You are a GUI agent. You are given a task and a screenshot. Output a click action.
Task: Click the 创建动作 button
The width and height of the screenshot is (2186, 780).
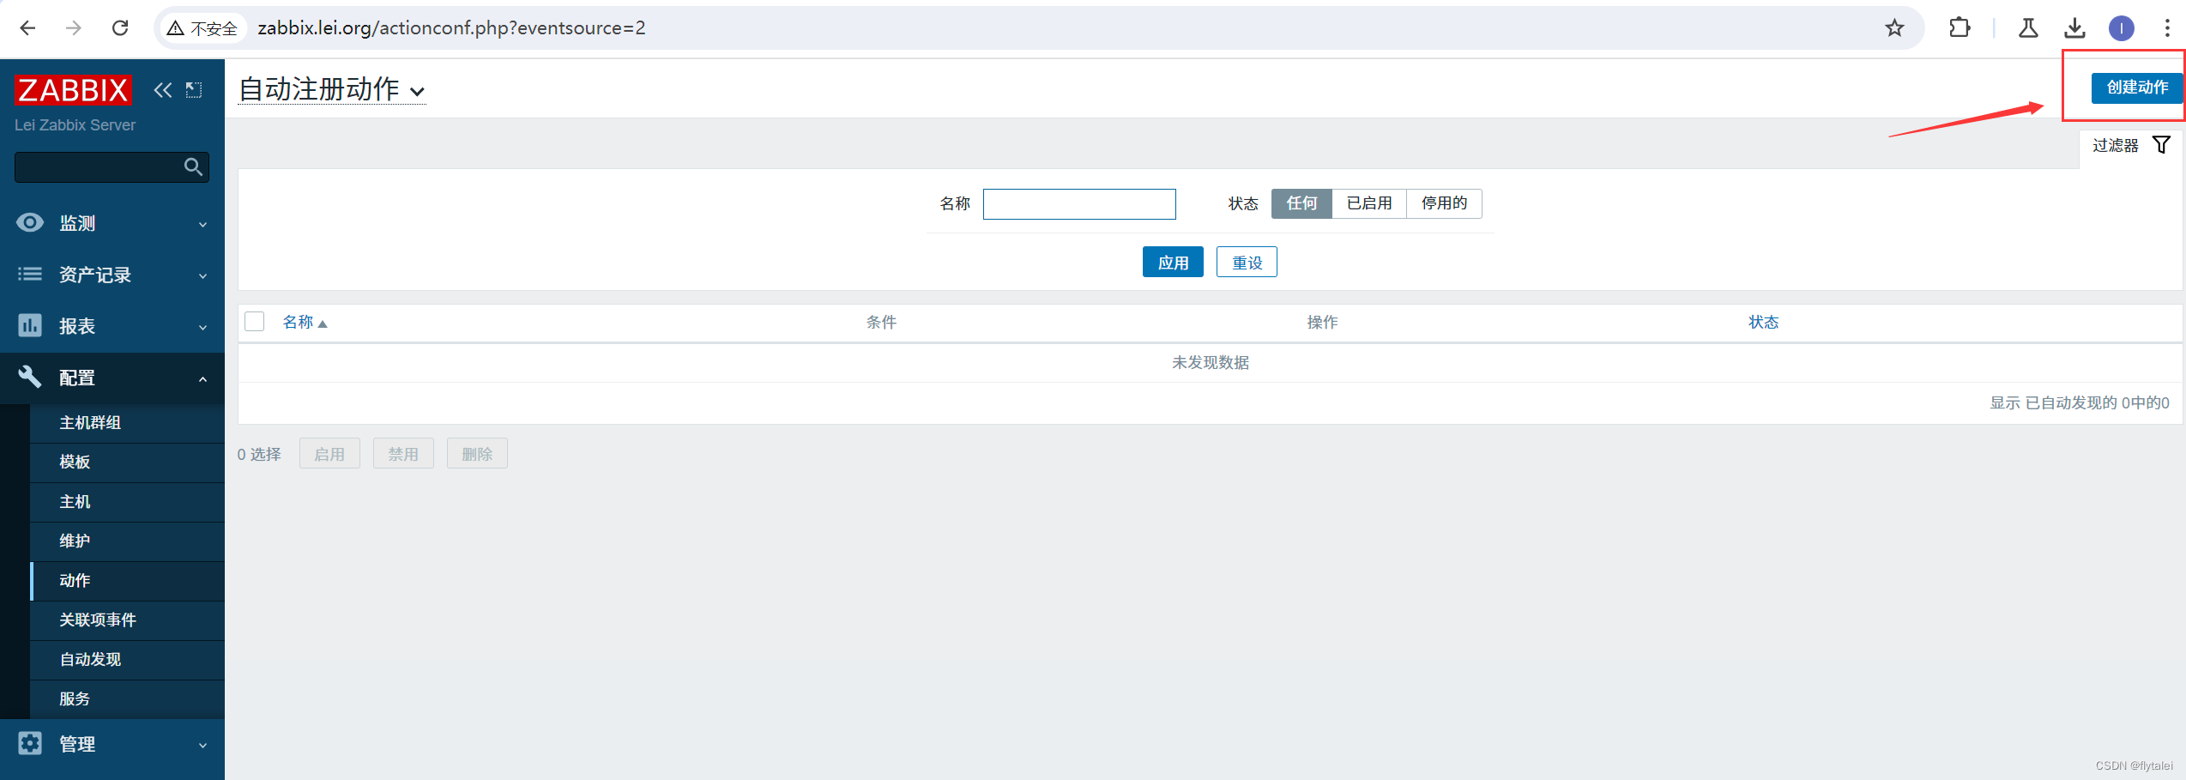2137,88
